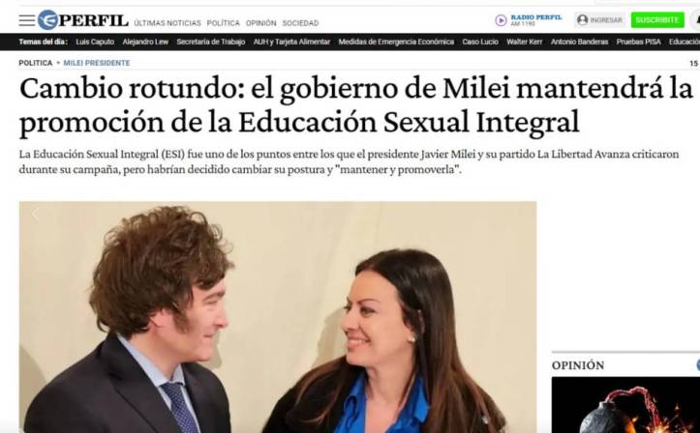Open the Opinión menu item
700x433 pixels.
[x=261, y=23]
